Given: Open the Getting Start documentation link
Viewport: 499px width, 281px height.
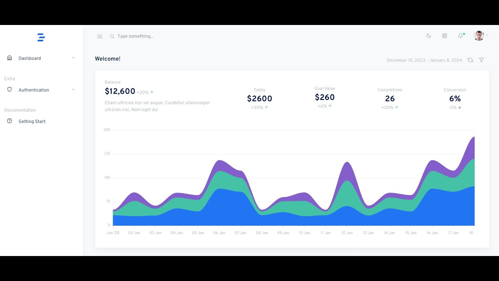Looking at the screenshot, I should [x=41, y=121].
